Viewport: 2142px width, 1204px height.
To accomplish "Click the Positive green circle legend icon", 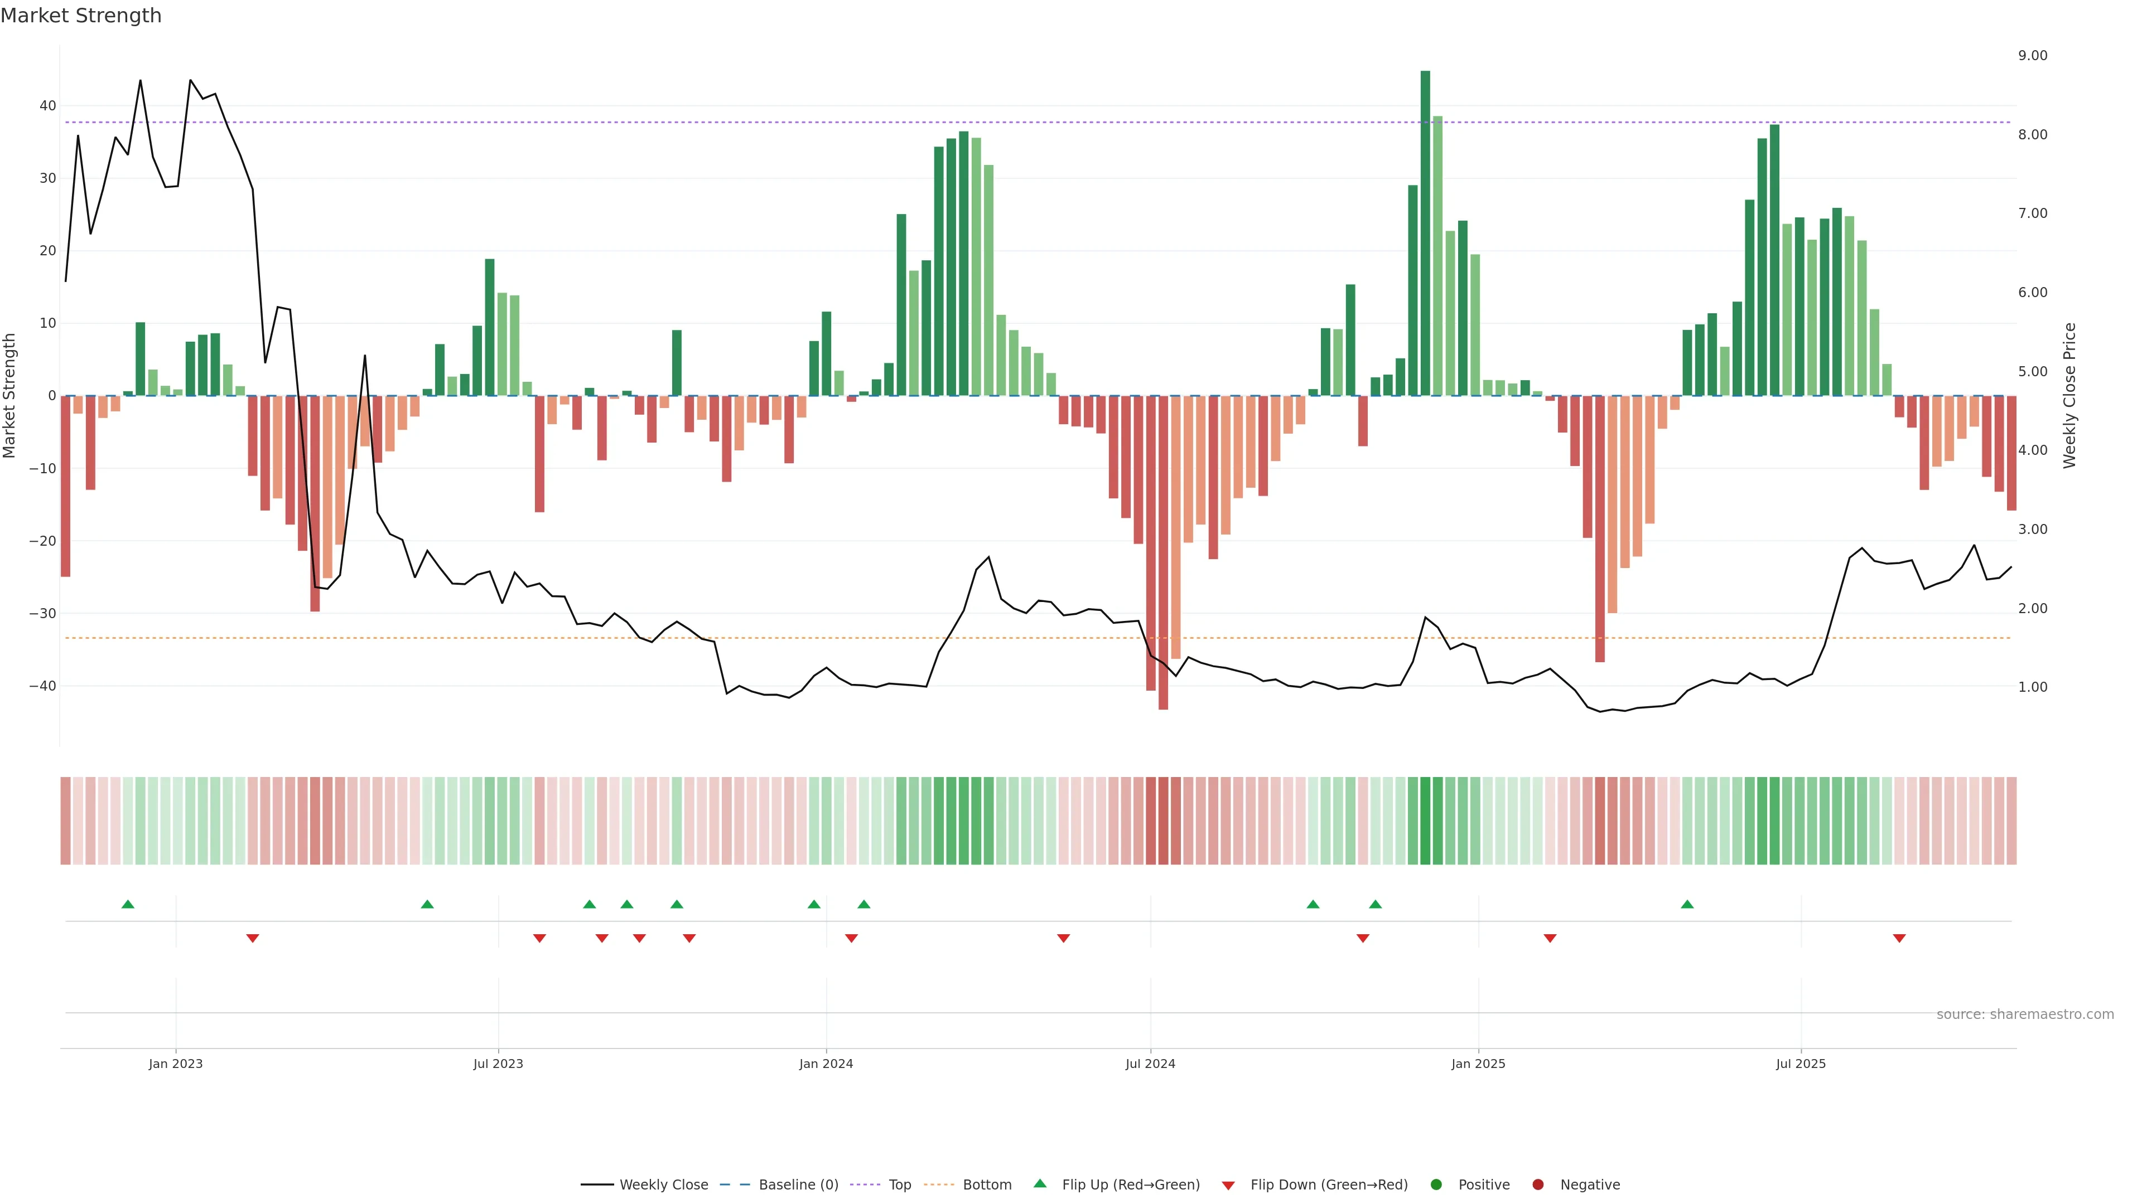I will (x=1436, y=1185).
